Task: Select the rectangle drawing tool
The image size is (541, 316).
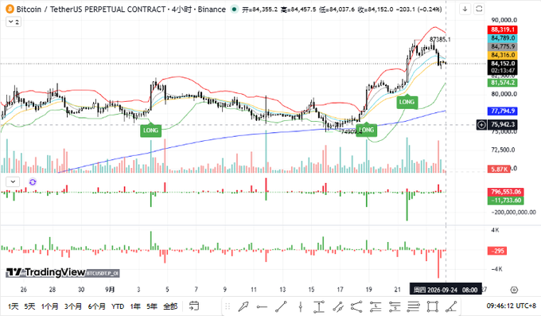Action: [x=432, y=306]
